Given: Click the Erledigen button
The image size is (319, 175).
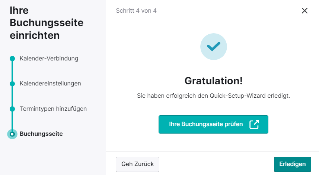Looking at the screenshot, I should tap(292, 164).
